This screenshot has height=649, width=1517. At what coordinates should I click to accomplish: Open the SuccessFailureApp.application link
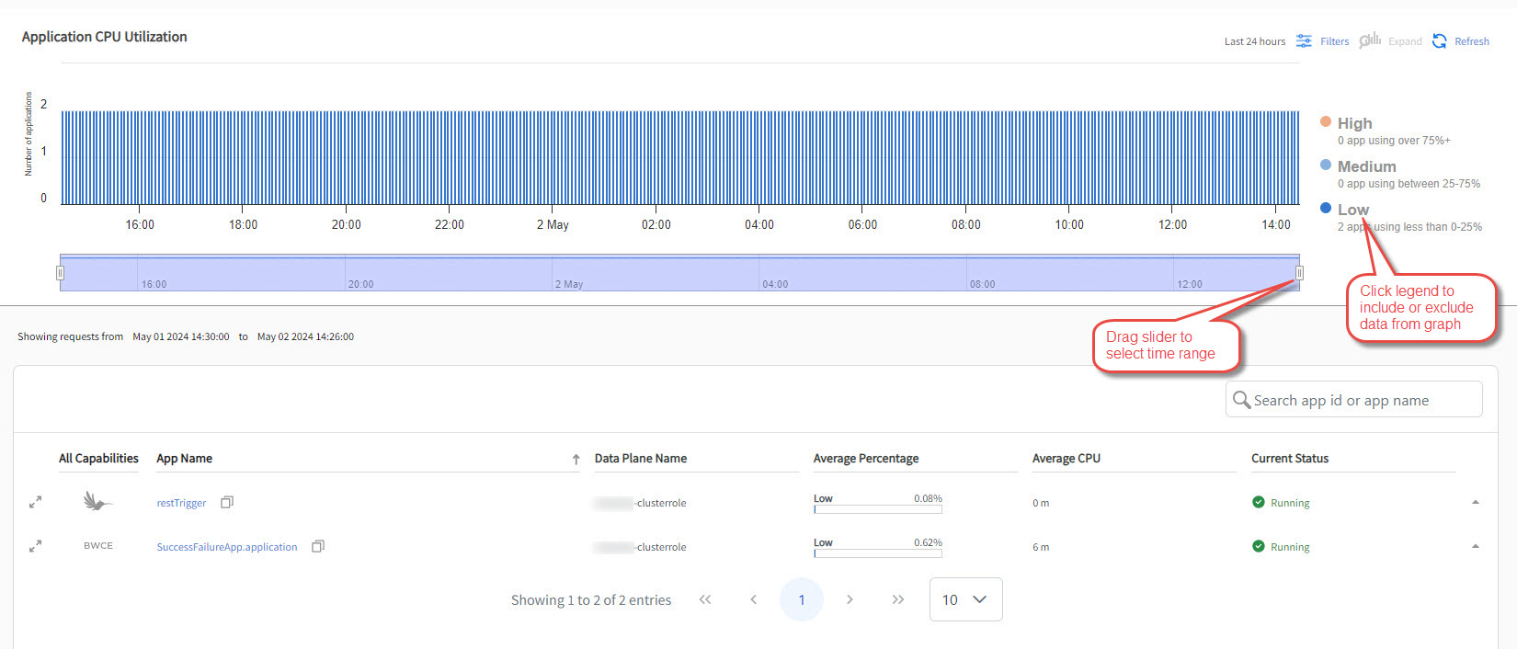(227, 547)
